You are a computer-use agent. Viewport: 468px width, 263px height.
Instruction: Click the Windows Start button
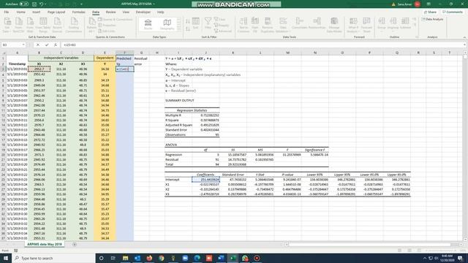[x=6, y=258]
